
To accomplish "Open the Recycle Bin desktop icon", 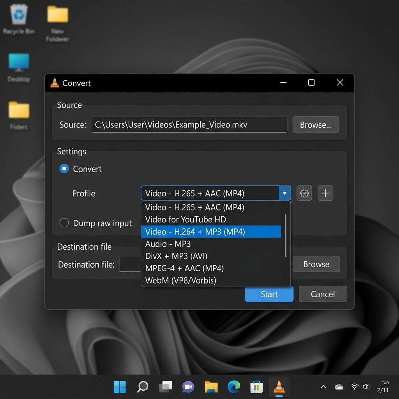I will tap(19, 19).
